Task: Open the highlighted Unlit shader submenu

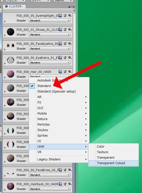Action: coord(59,147)
